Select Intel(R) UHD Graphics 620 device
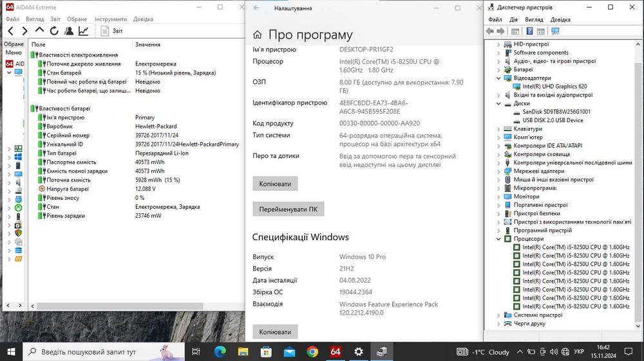 pos(554,87)
